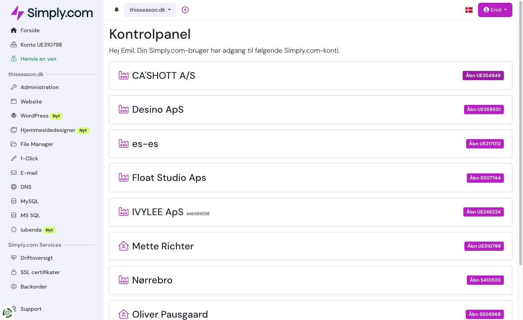Click the Åbn S508968 button
This screenshot has height=320, width=523.
(485, 314)
